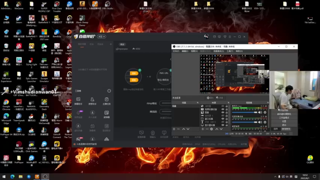Open the 帮助(H) menu in OBS
Image resolution: width=320 pixels, height=180 pixels.
coord(239,51)
